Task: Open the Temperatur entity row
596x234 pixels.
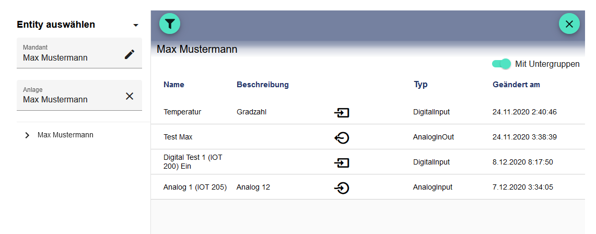Action: (x=182, y=112)
